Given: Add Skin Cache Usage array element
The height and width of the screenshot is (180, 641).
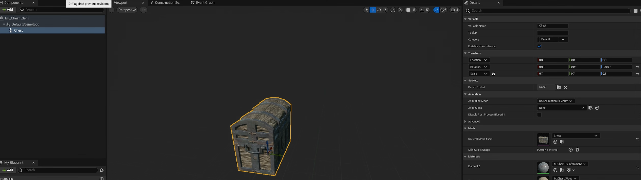Looking at the screenshot, I should [571, 150].
